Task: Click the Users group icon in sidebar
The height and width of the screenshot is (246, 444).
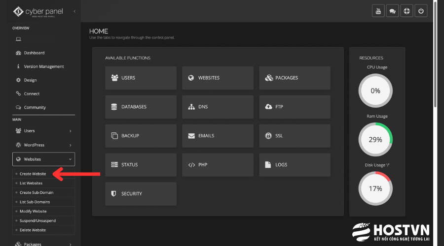Action: (18, 130)
